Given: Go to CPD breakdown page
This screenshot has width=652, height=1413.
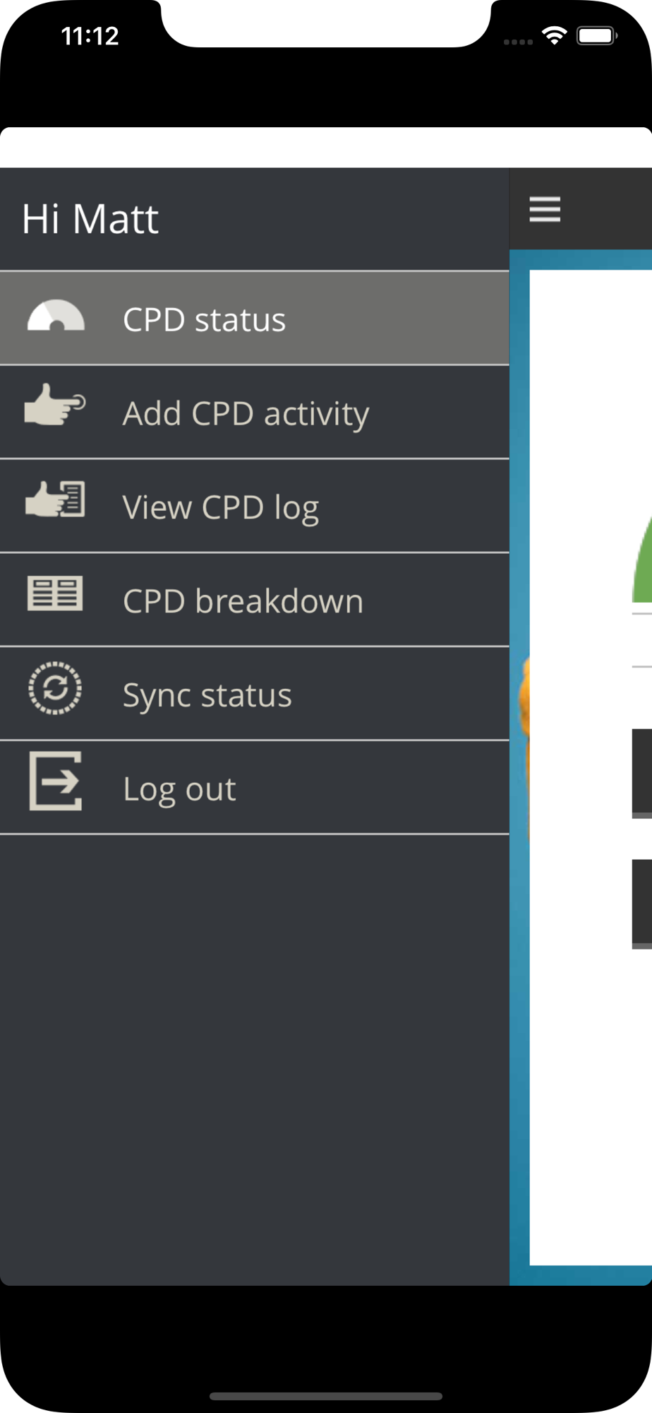Looking at the screenshot, I should pyautogui.click(x=255, y=601).
